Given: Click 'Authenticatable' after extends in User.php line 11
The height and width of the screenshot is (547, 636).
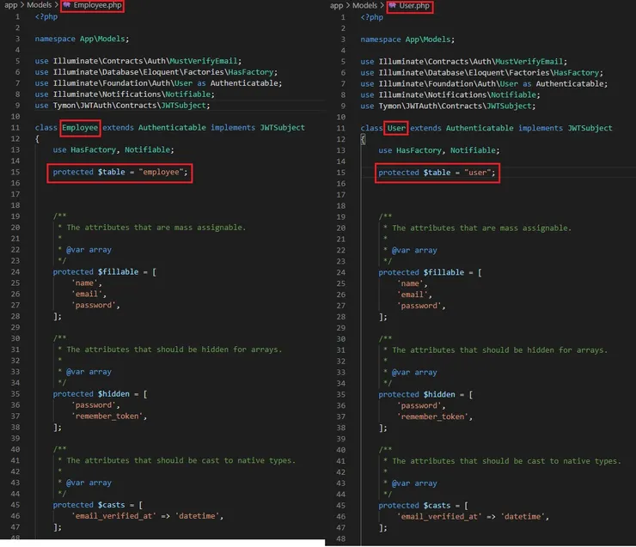Looking at the screenshot, I should 480,128.
